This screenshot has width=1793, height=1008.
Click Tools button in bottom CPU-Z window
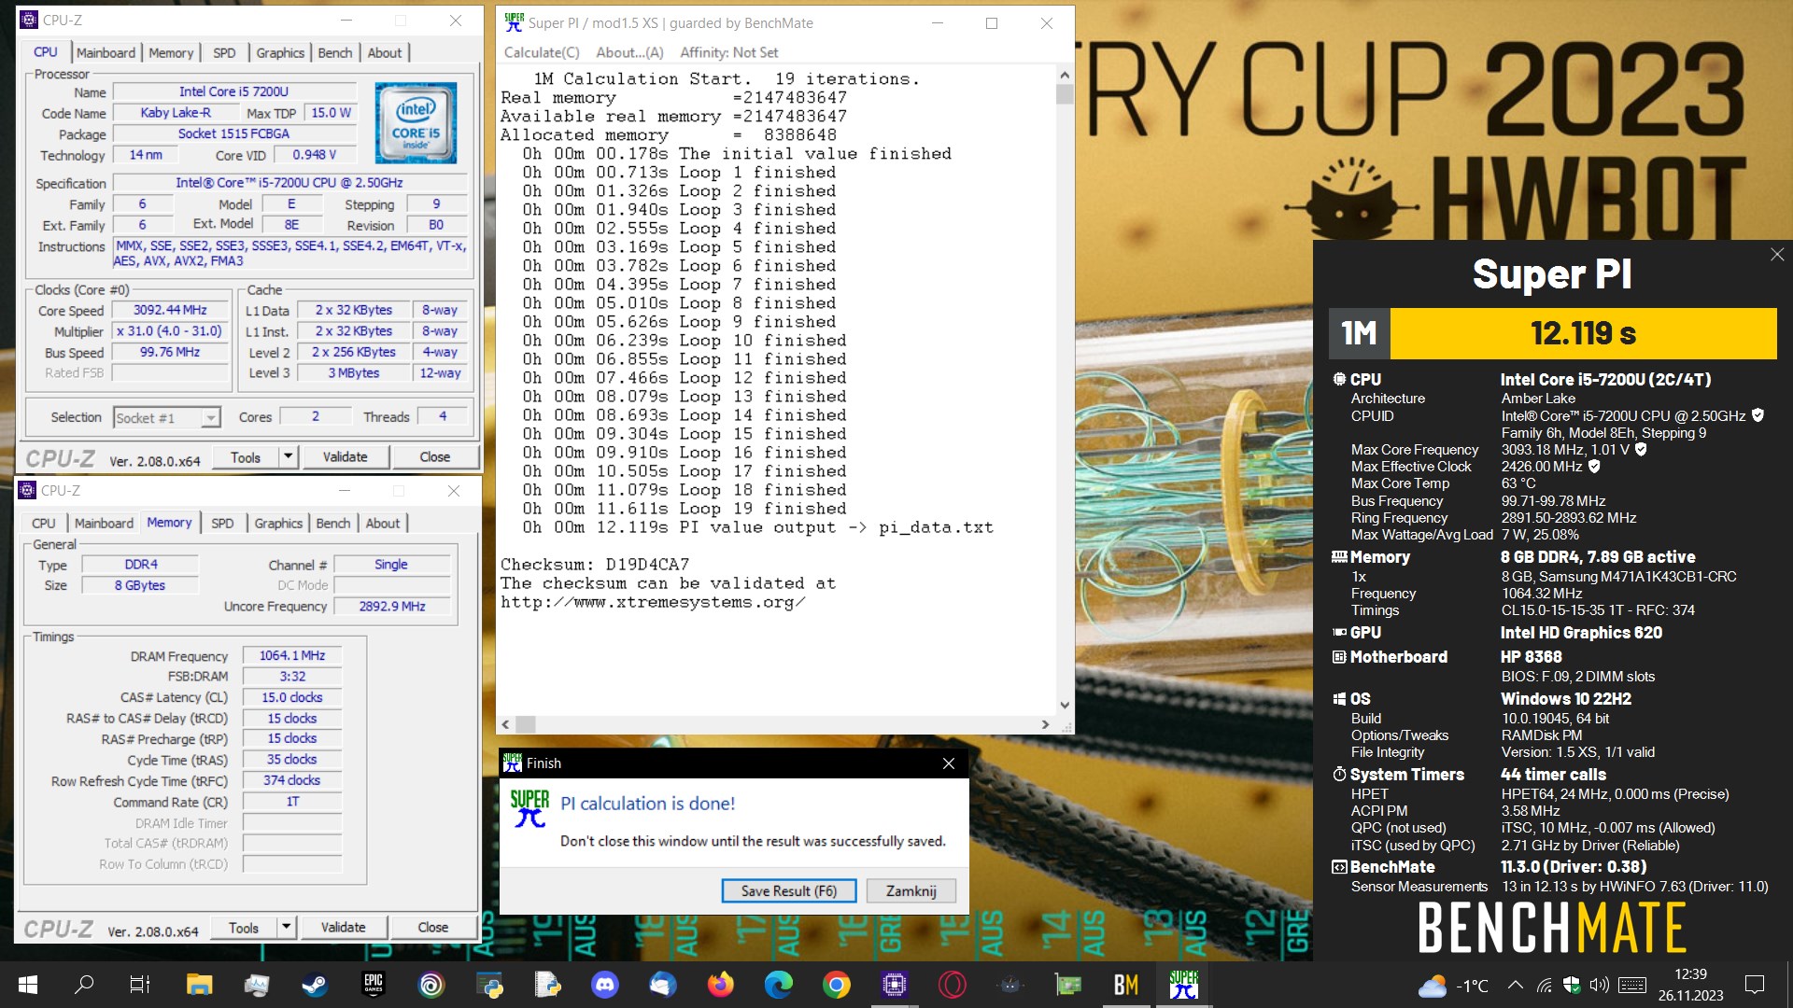point(244,927)
